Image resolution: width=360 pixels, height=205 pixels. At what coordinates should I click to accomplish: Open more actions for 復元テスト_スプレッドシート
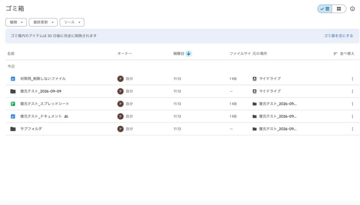click(352, 104)
